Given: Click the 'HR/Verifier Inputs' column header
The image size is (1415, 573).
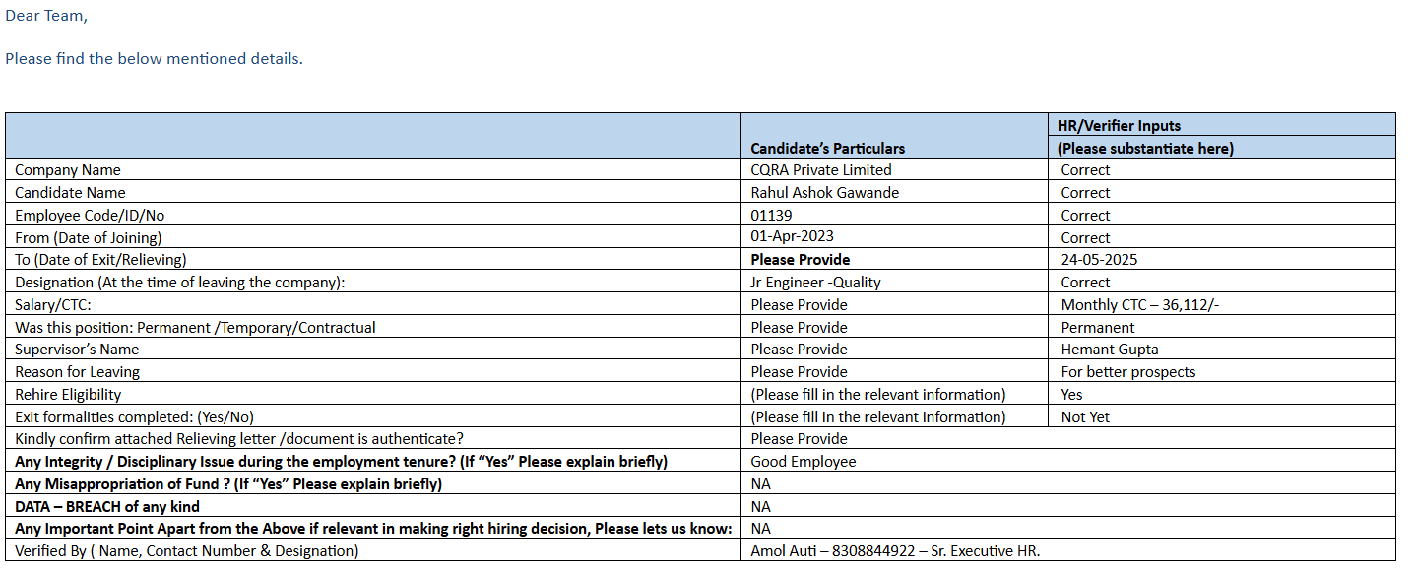Looking at the screenshot, I should [x=1119, y=126].
